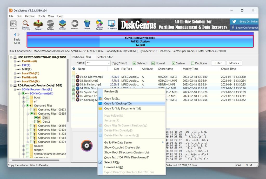Click the More>> button
Viewport: 266px width, 179px height.
click(235, 63)
